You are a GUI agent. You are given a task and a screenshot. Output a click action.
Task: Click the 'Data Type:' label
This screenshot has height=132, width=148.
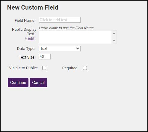click(26, 49)
